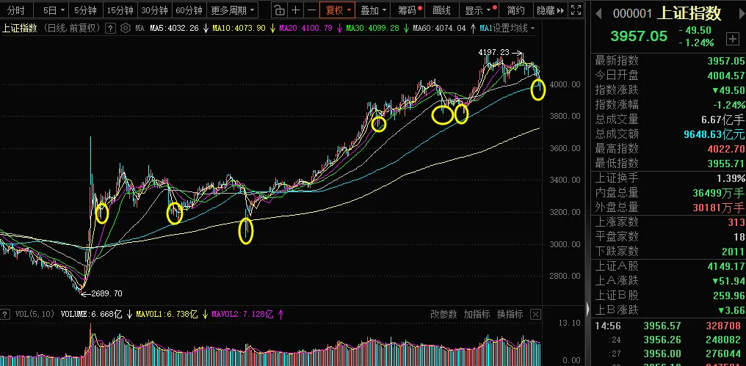
Task: Click the MAVOL1:6.738亿 label
Action: coord(167,314)
